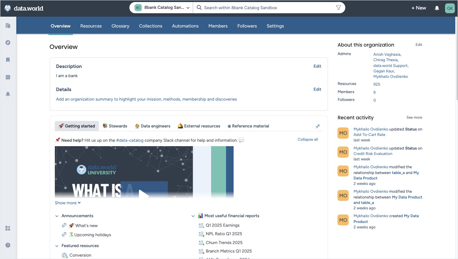Switch to the Collections tab
Image resolution: width=458 pixels, height=259 pixels.
[x=151, y=26]
